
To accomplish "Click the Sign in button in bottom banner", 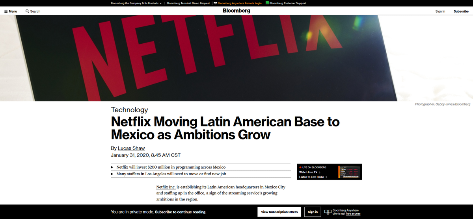I will pyautogui.click(x=313, y=212).
